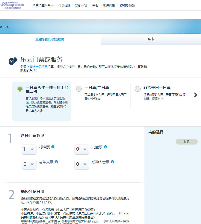The height and width of the screenshot is (224, 201).
Task: Select the 非指定日一日票 radio option
Action: pos(138,89)
